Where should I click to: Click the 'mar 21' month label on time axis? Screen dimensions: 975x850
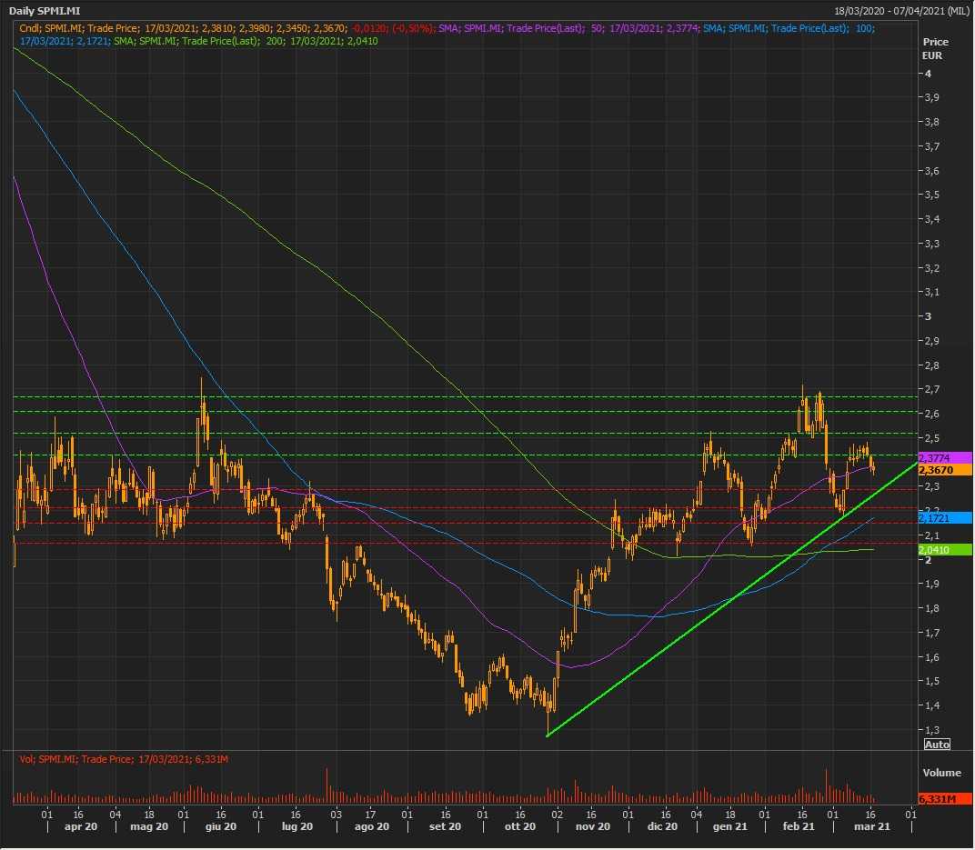point(871,826)
